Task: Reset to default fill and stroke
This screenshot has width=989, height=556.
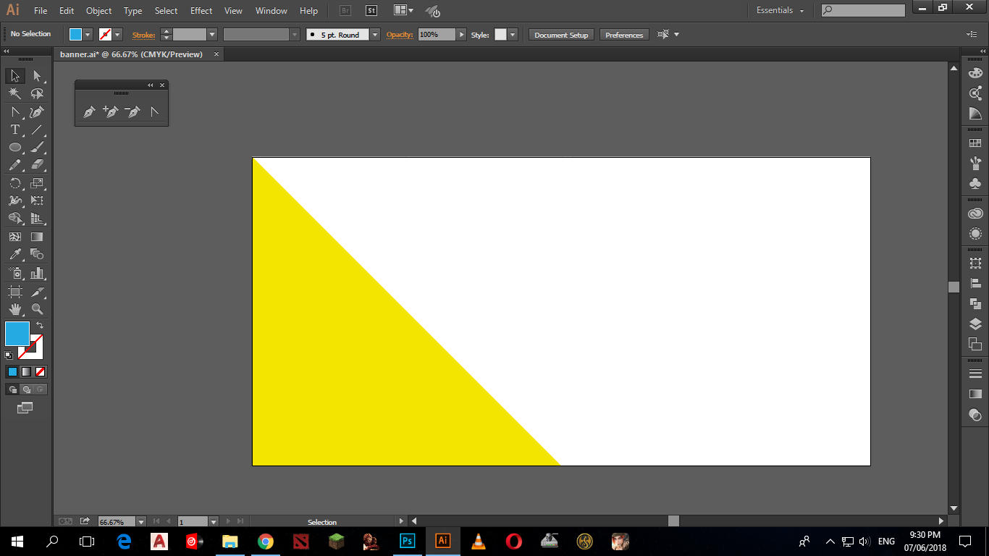Action: click(x=9, y=355)
